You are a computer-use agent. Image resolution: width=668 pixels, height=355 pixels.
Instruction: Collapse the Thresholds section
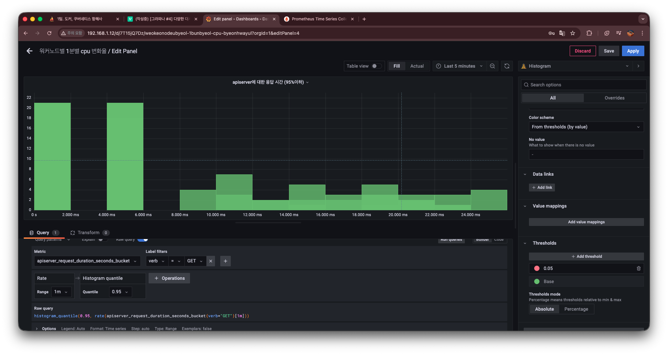(525, 243)
